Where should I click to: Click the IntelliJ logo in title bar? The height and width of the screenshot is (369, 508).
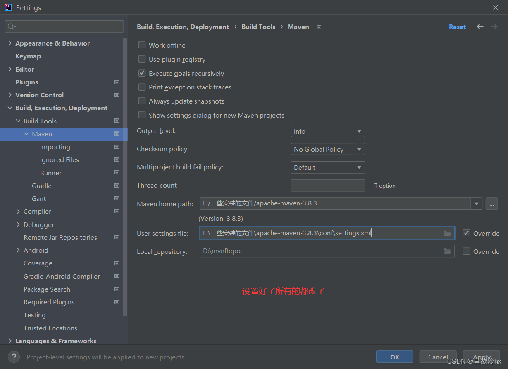click(x=8, y=7)
